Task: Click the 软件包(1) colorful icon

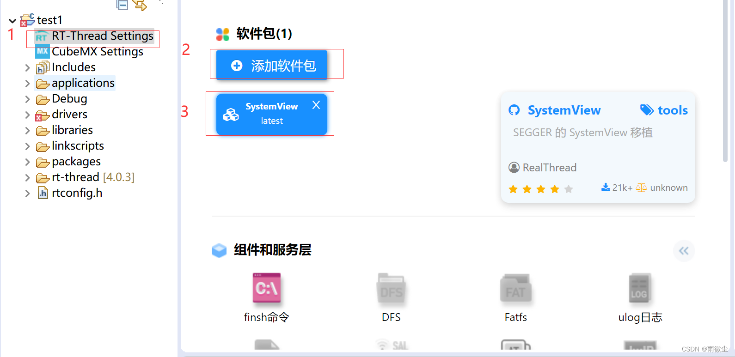Action: [223, 34]
